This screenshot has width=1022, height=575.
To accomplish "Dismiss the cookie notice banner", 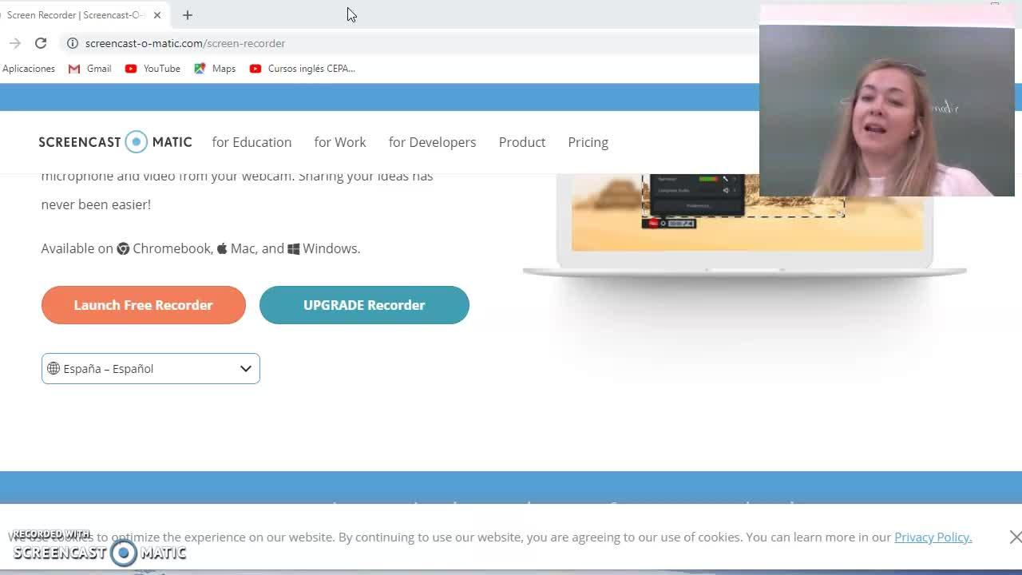I will coord(1015,537).
